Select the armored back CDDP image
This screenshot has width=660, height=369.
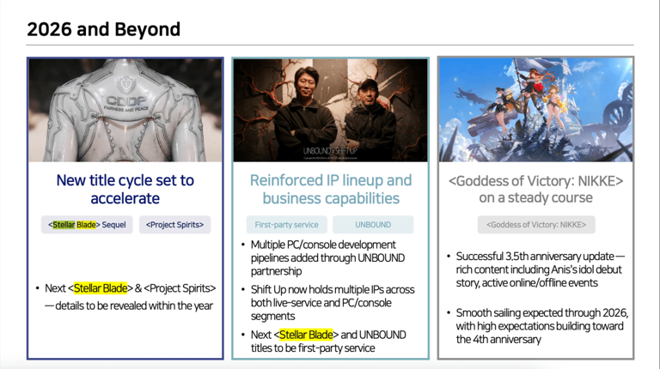click(125, 110)
